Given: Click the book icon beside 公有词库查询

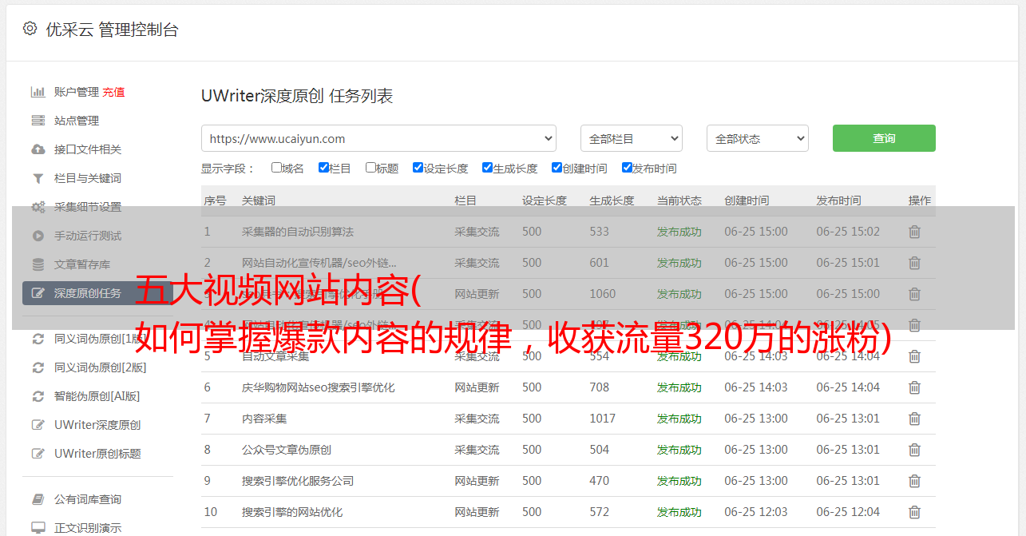Looking at the screenshot, I should tap(38, 499).
